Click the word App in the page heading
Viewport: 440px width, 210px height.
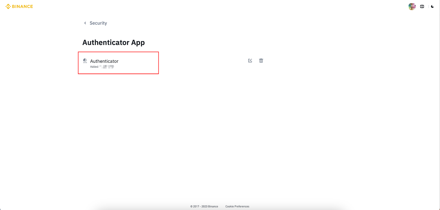tap(138, 43)
